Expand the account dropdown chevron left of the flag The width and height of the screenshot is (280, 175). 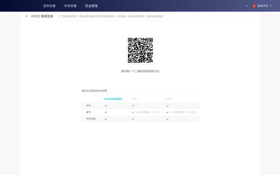[x=247, y=6]
